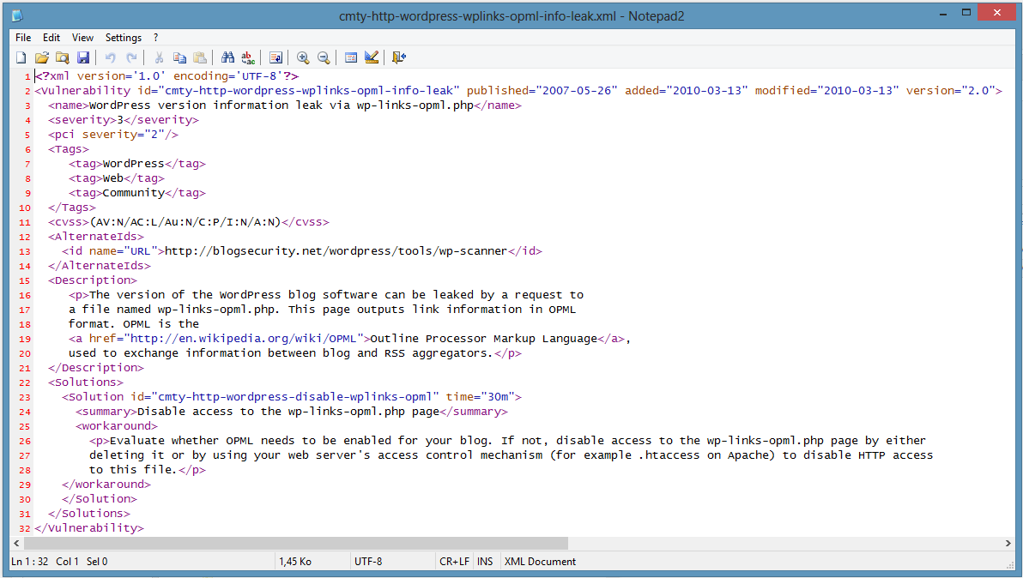Open the Edit menu
Screen dimensions: 1023x578
click(x=51, y=38)
